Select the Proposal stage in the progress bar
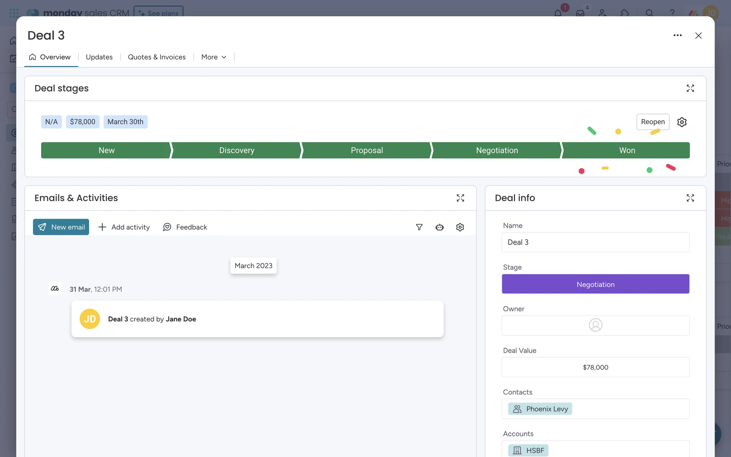Viewport: 731px width, 457px height. click(367, 150)
